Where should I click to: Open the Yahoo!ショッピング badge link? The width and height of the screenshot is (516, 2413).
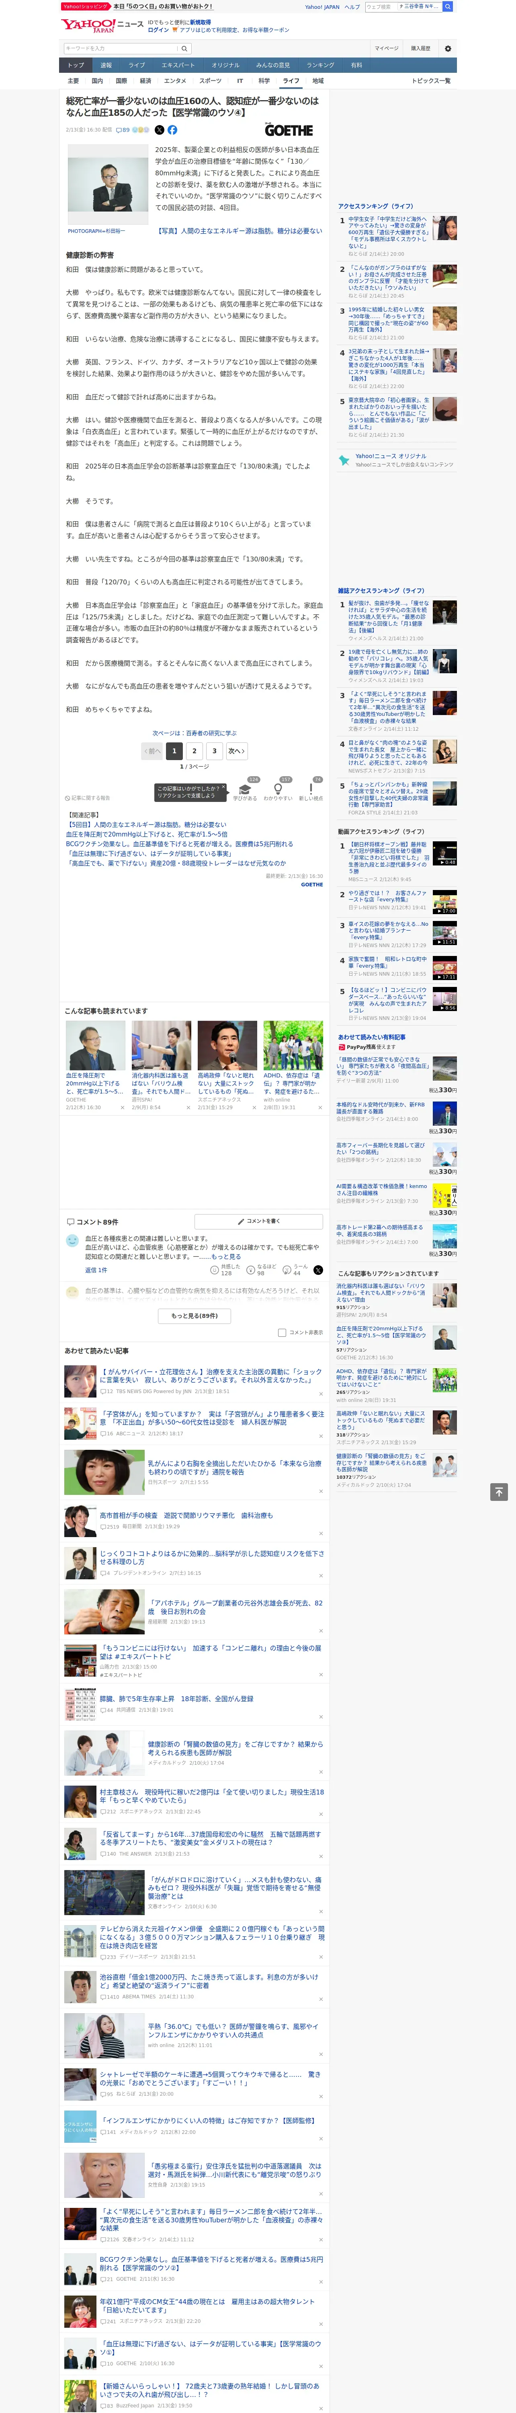[85, 6]
